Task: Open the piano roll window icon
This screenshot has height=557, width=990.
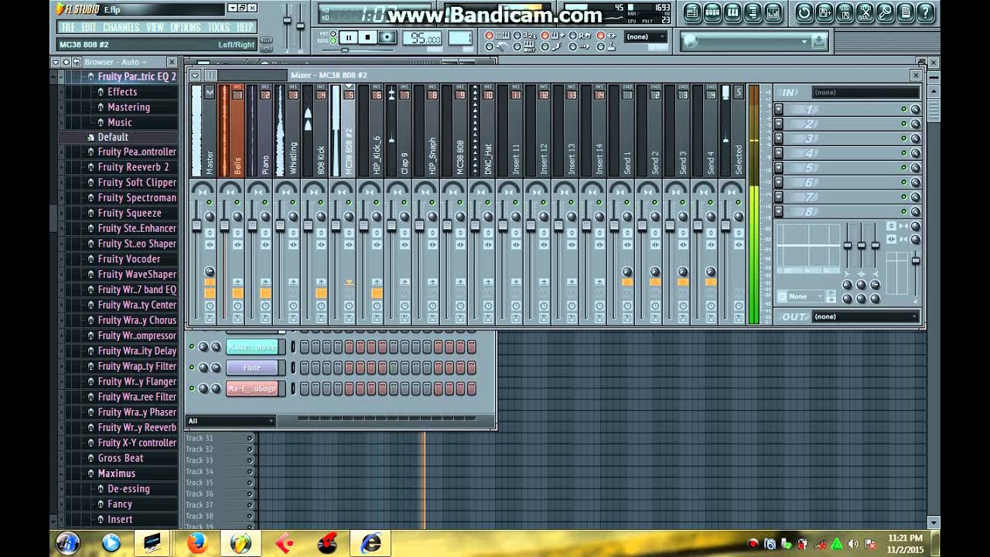Action: [732, 12]
